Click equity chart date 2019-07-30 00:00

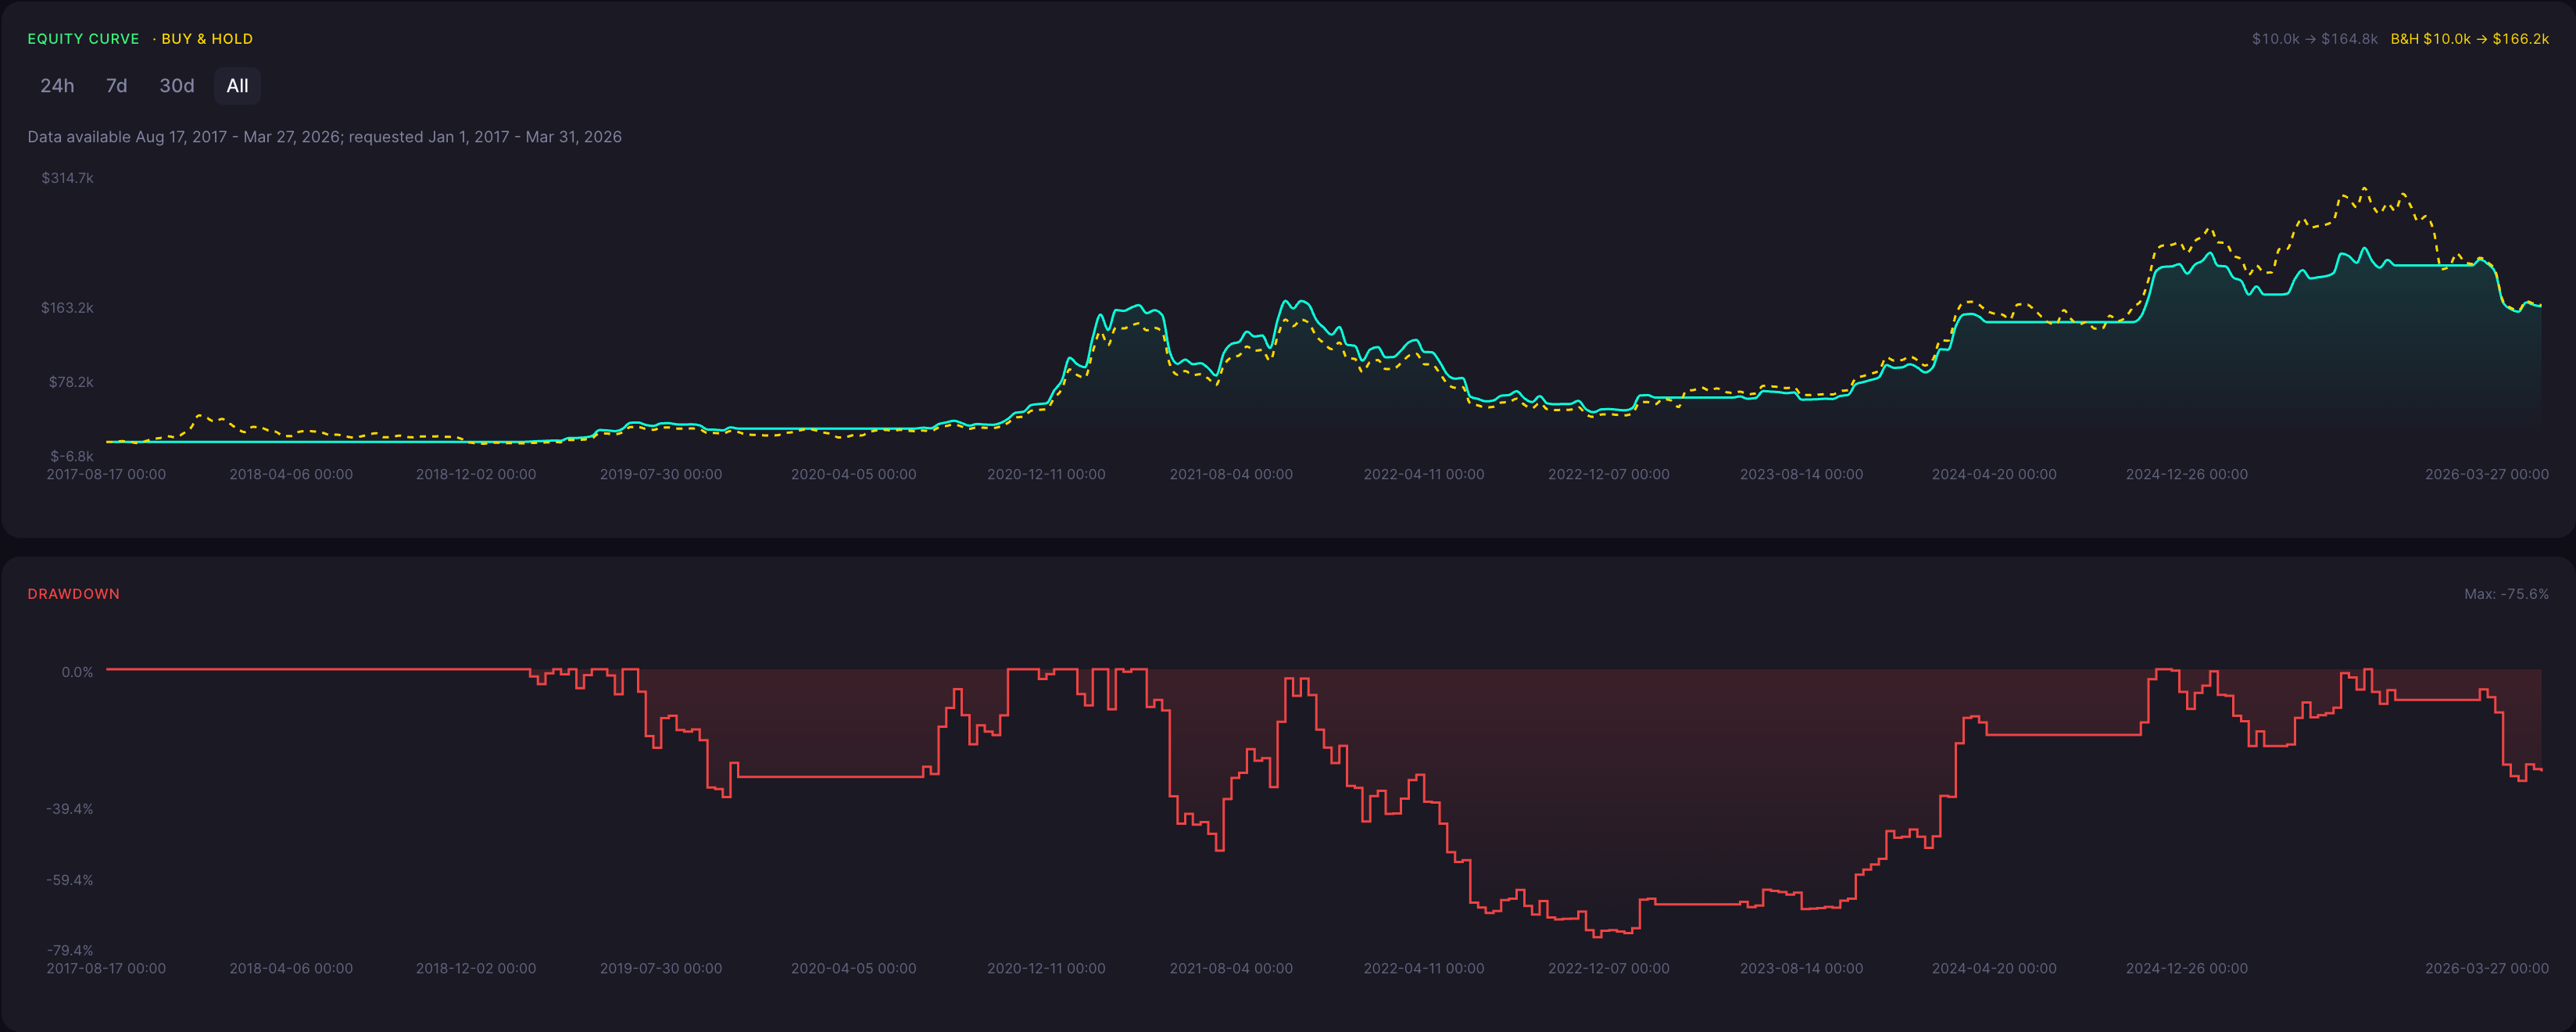point(661,474)
